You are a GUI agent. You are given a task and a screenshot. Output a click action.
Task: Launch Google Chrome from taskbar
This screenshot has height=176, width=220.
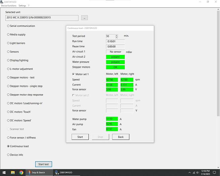(x=21, y=173)
